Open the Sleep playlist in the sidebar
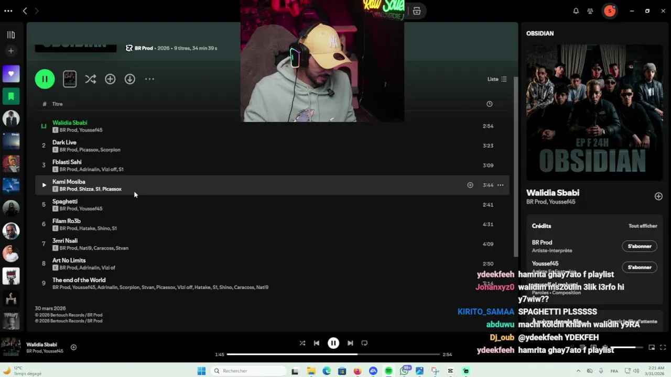671x377 pixels. click(11, 141)
